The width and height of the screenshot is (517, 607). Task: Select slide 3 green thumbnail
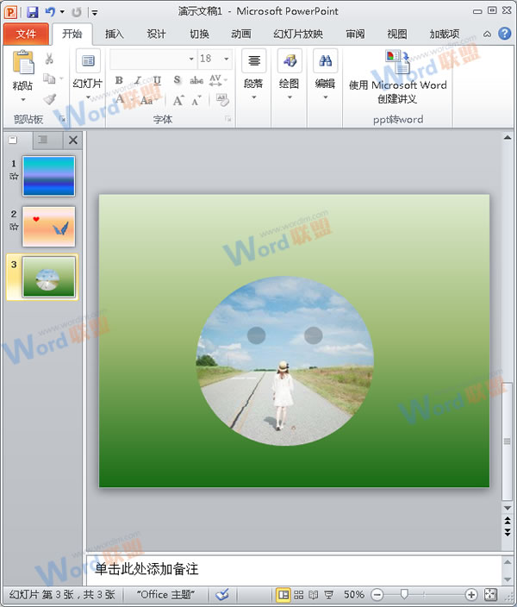point(48,277)
